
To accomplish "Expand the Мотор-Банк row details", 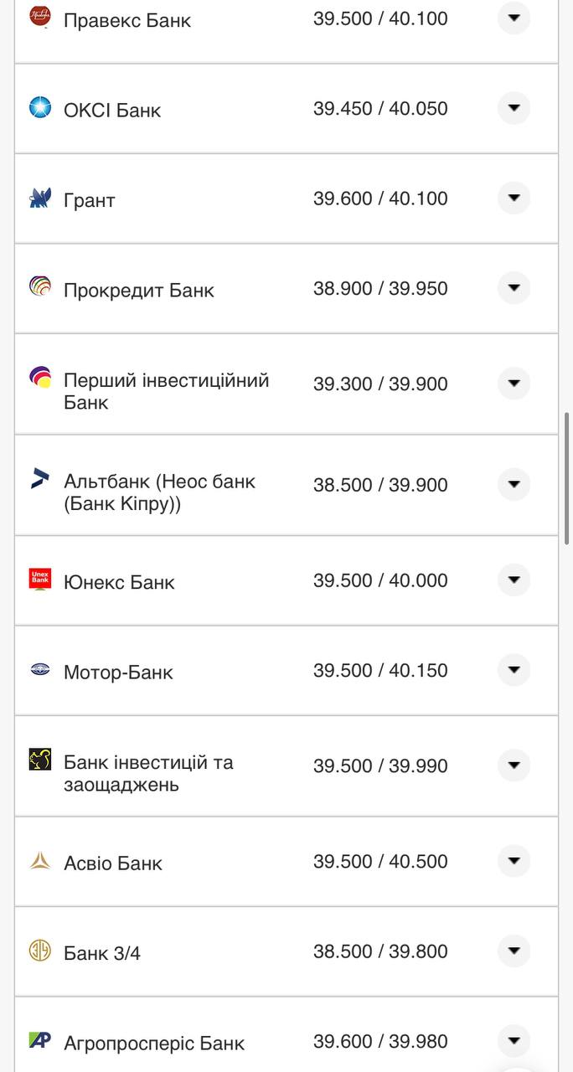I will 514,670.
